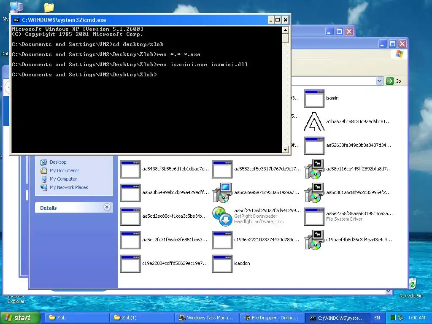Click the File System Driver label
This screenshot has height=324, width=432.
click(344, 219)
